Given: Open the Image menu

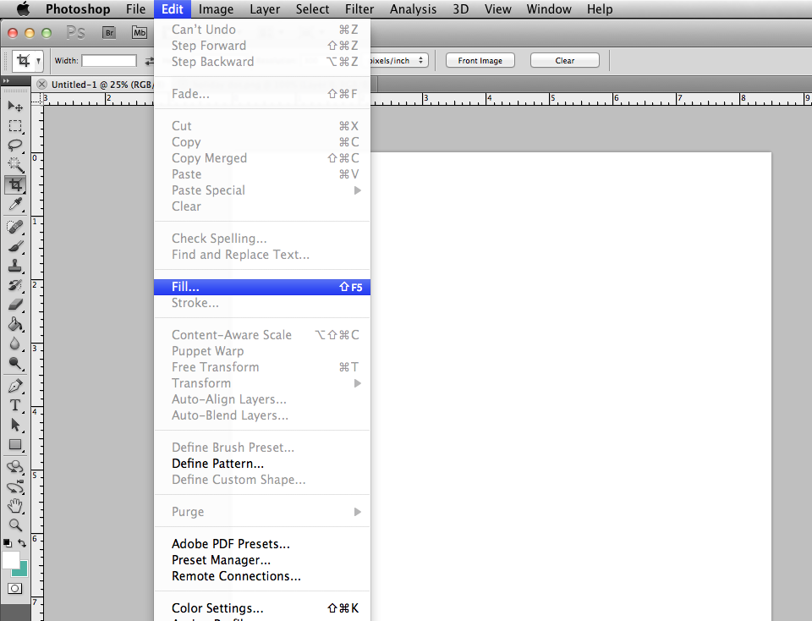Looking at the screenshot, I should (216, 9).
